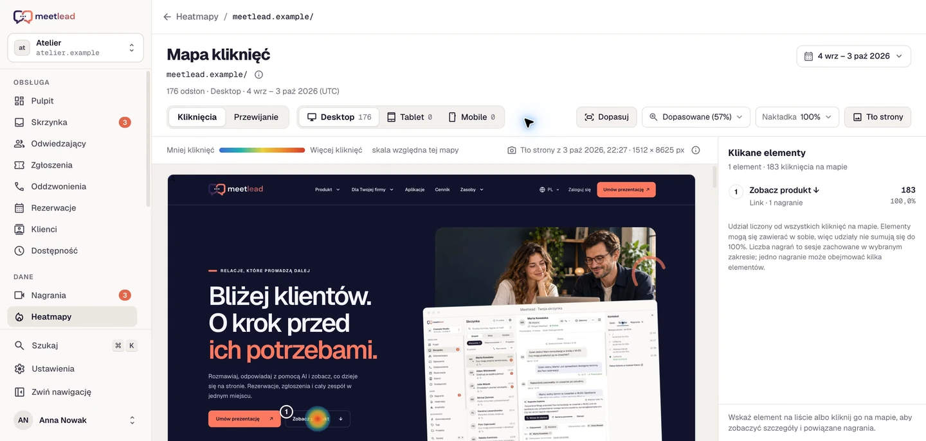Collapse navigation with Zwiń nawigację
The image size is (926, 441).
[75, 392]
